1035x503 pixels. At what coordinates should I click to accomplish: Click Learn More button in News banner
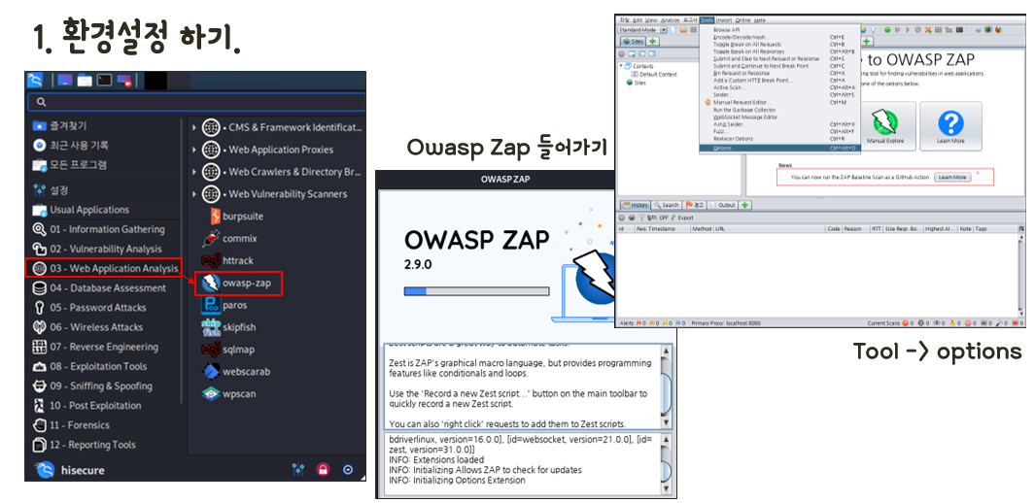coord(952,178)
